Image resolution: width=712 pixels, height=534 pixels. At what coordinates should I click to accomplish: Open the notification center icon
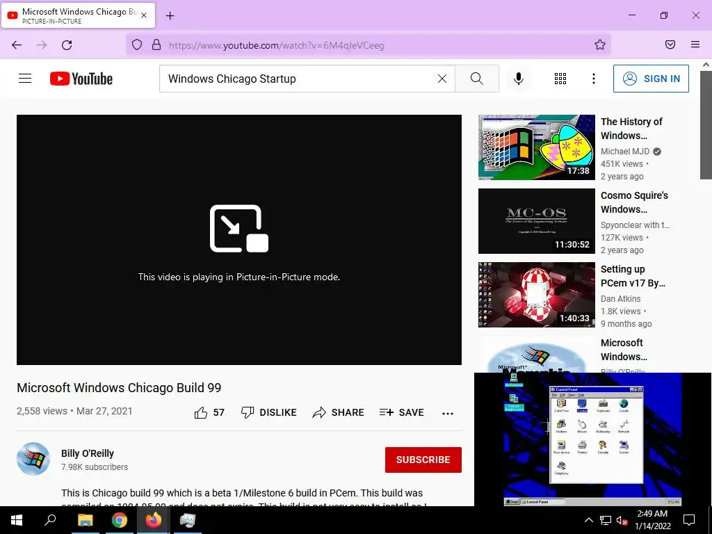coord(689,520)
